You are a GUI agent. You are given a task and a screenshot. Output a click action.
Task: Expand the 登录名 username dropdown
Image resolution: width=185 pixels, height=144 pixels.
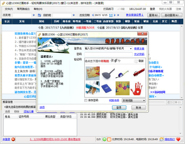pyautogui.click(x=131, y=48)
